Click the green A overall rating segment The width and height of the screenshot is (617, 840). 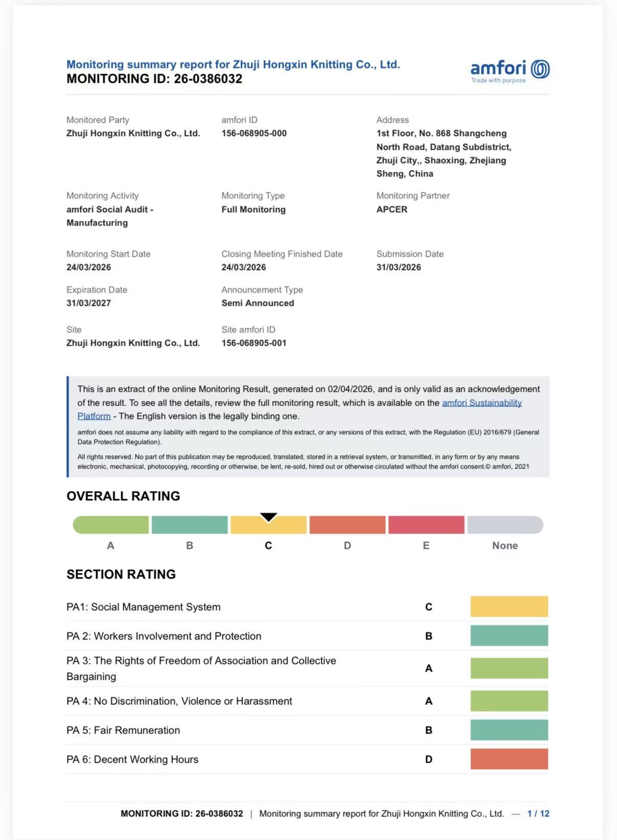[x=111, y=525]
